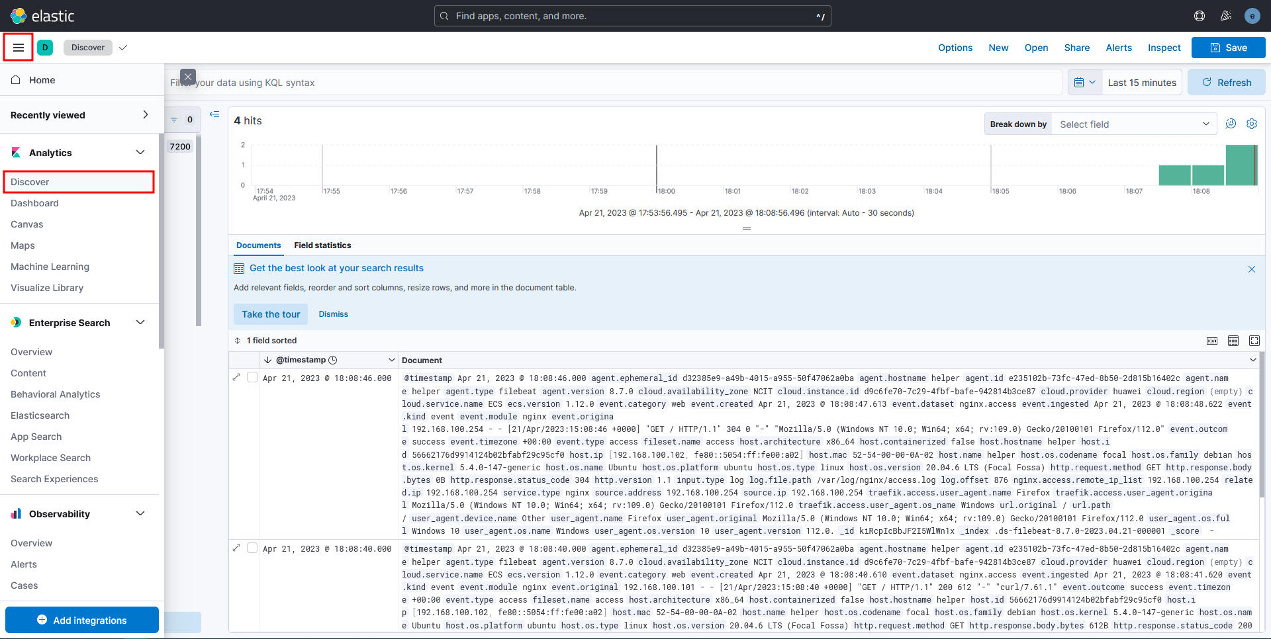1271x639 pixels.
Task: Toggle the sidebar field list visibility
Action: (214, 114)
